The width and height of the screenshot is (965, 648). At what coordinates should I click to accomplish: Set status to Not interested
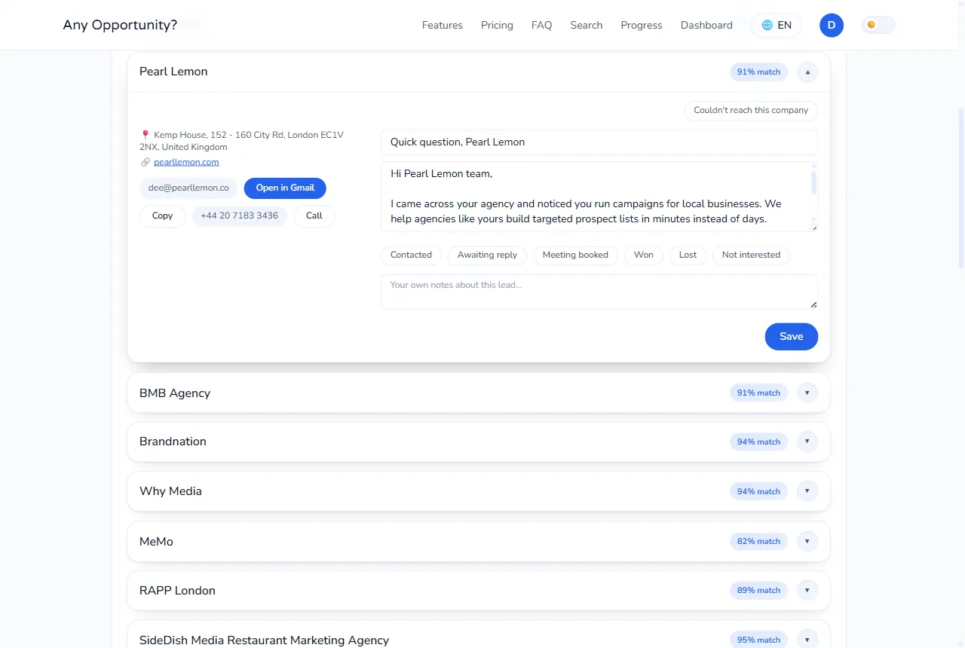[751, 255]
